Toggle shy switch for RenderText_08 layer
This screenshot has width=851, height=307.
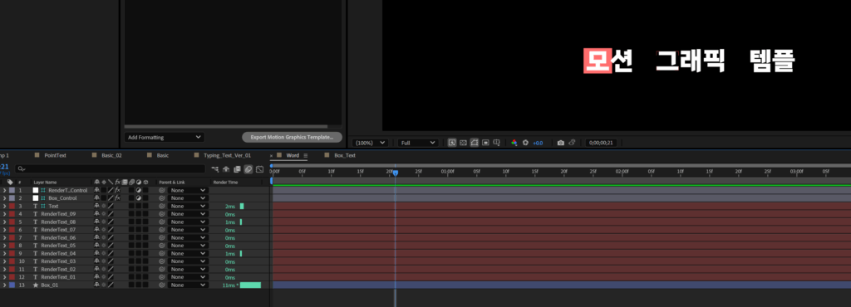[96, 222]
